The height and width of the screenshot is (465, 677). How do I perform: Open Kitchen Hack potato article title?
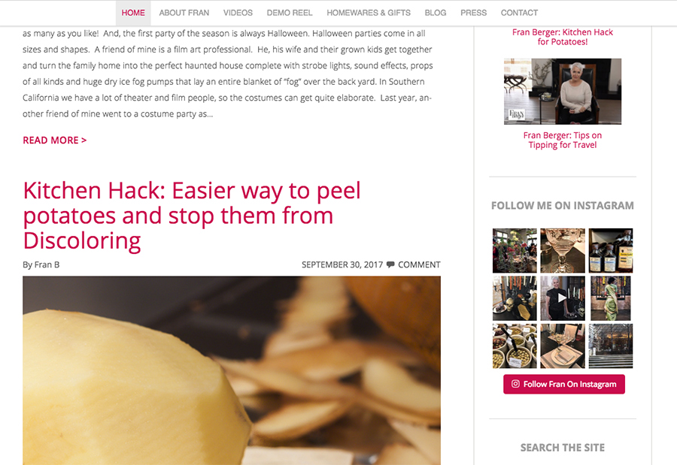pyautogui.click(x=192, y=216)
